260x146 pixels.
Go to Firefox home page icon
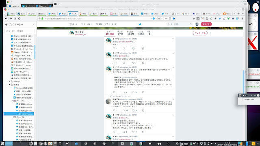point(19,19)
